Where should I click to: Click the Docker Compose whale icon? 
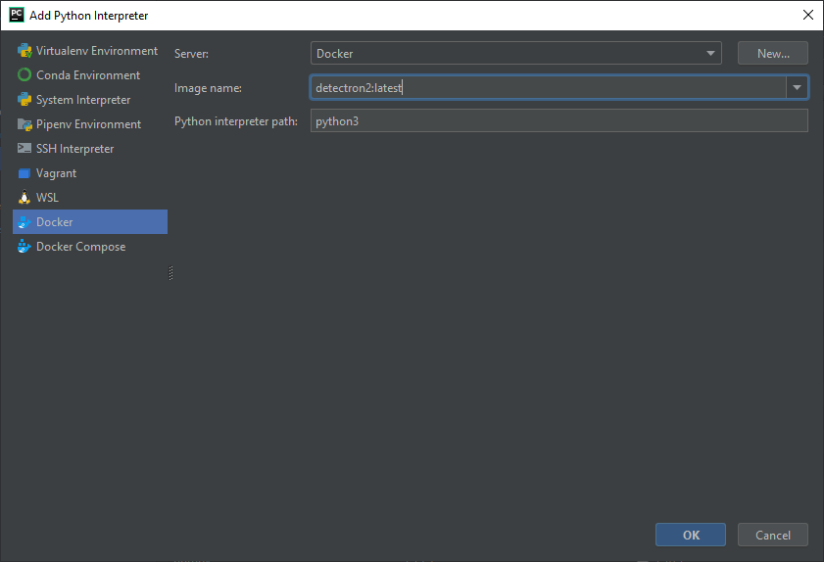(24, 247)
